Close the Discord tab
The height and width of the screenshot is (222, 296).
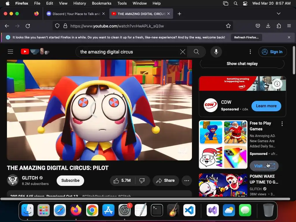pos(103,14)
